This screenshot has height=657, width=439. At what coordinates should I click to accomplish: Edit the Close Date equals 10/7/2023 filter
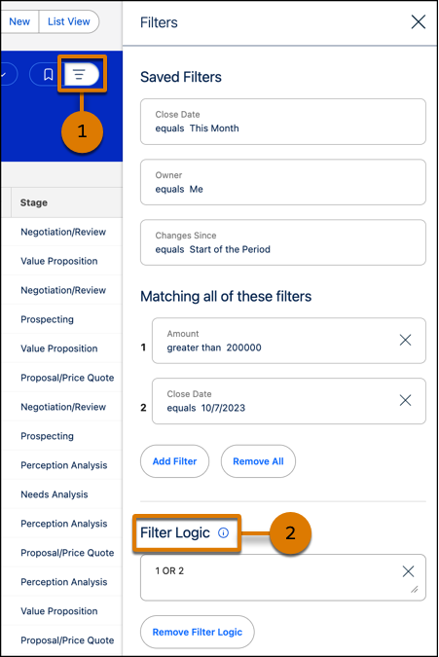[276, 401]
